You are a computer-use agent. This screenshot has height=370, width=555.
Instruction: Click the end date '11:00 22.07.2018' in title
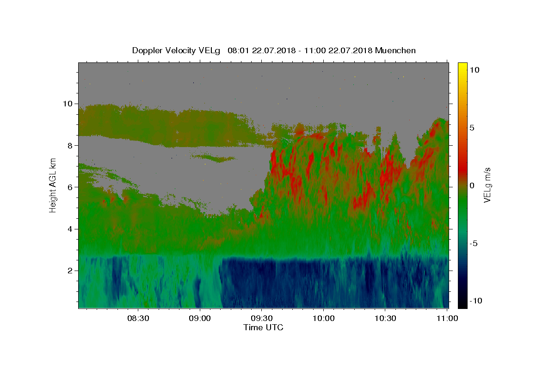339,50
